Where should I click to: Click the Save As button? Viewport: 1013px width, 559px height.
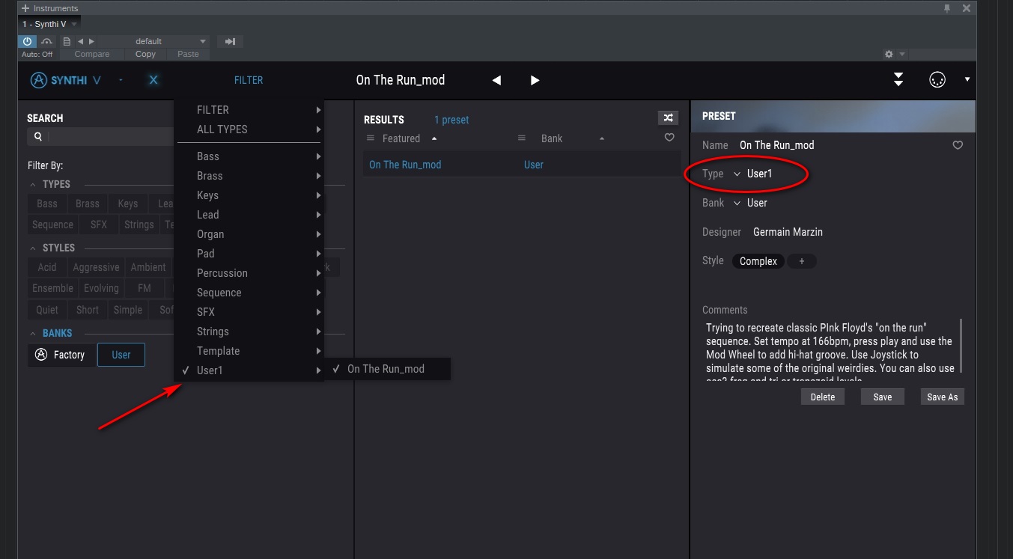[x=942, y=397]
